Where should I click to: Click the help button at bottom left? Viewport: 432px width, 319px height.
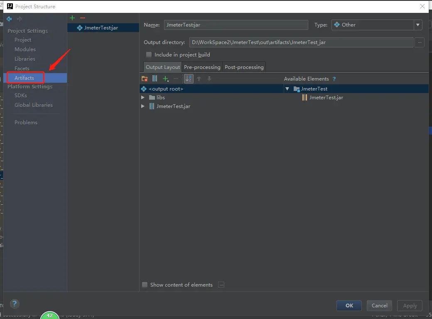[15, 304]
